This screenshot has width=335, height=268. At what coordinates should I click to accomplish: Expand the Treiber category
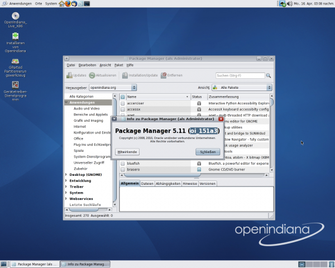(x=66, y=186)
